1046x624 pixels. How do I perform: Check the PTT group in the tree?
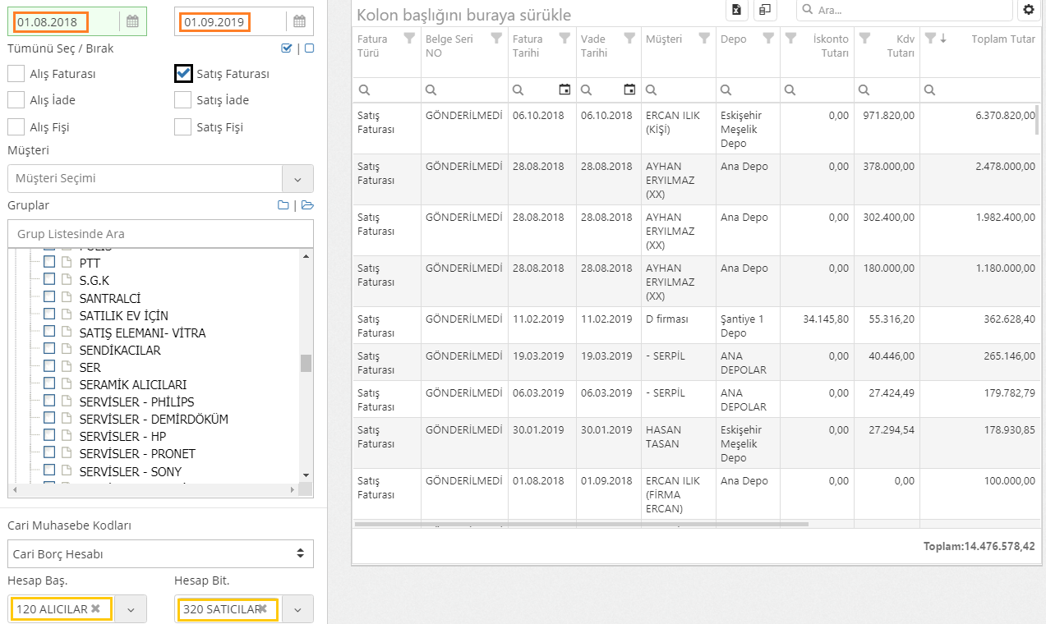49,263
